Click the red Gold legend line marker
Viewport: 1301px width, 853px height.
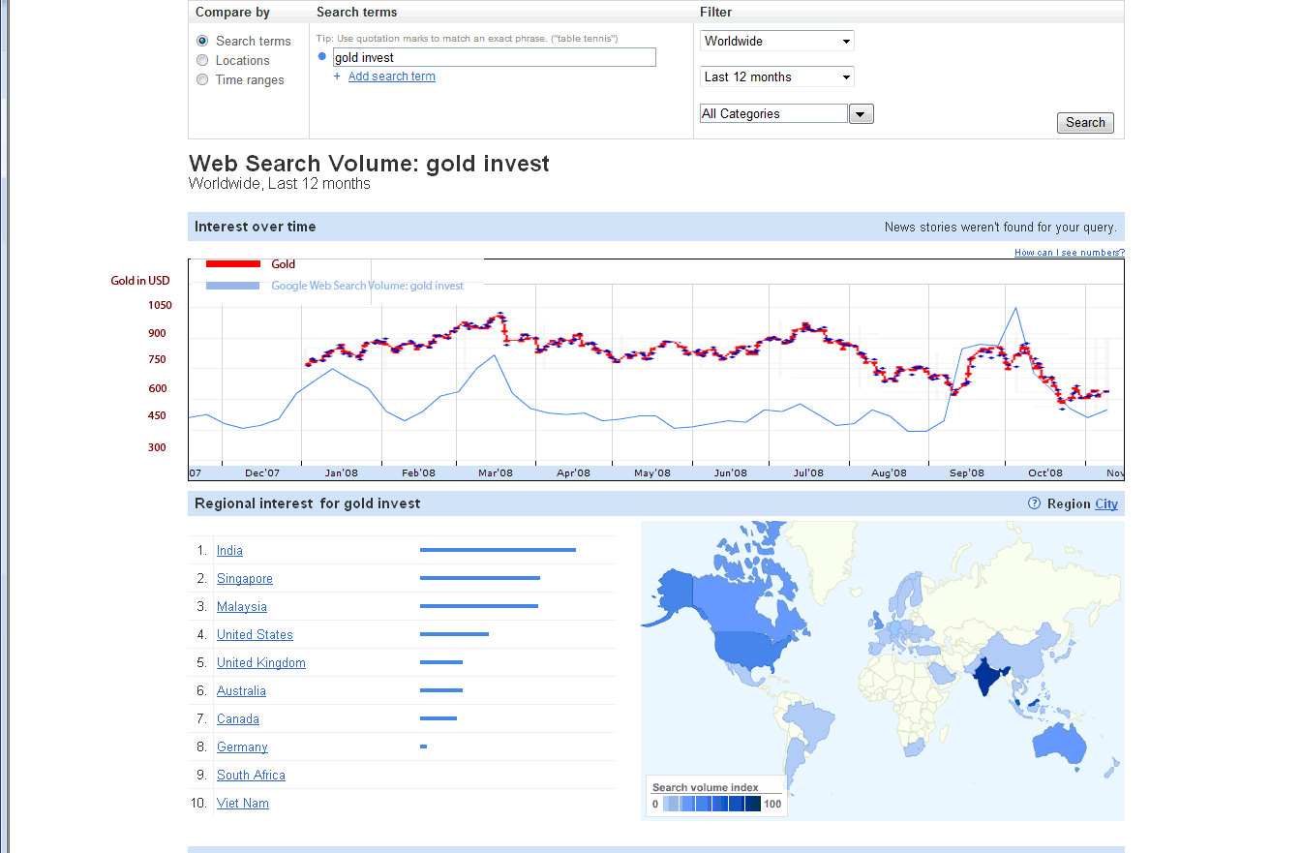[x=233, y=264]
